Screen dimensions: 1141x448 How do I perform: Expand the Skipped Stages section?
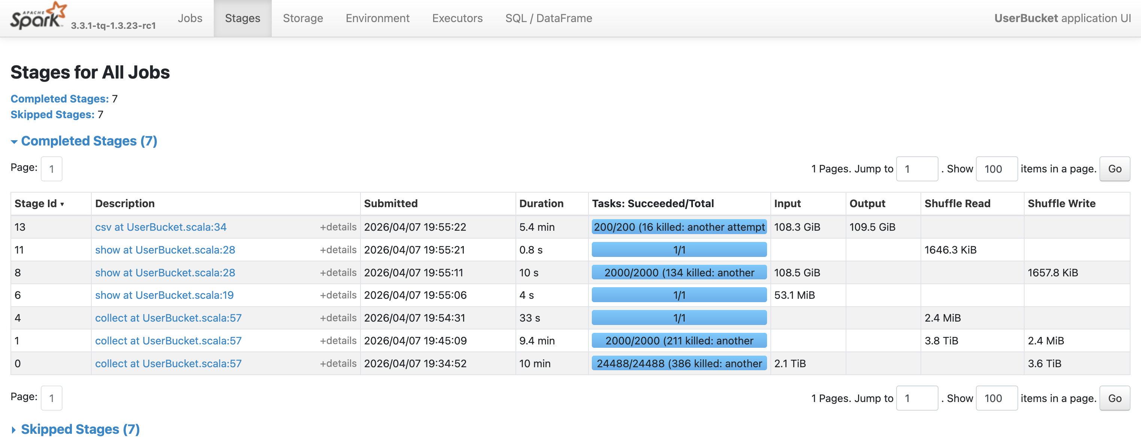[x=80, y=429]
